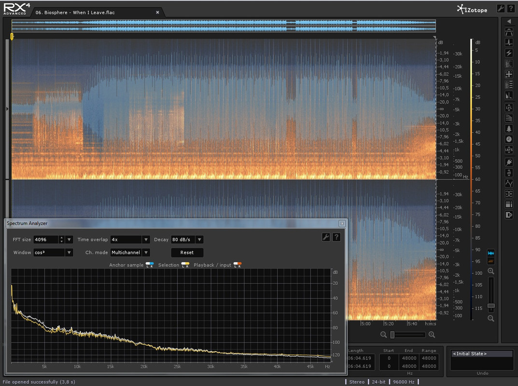Click the Stereo status bar entry

pyautogui.click(x=357, y=382)
